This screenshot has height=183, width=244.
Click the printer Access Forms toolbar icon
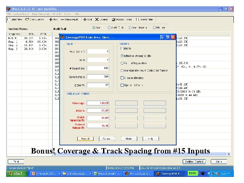[x=114, y=19]
